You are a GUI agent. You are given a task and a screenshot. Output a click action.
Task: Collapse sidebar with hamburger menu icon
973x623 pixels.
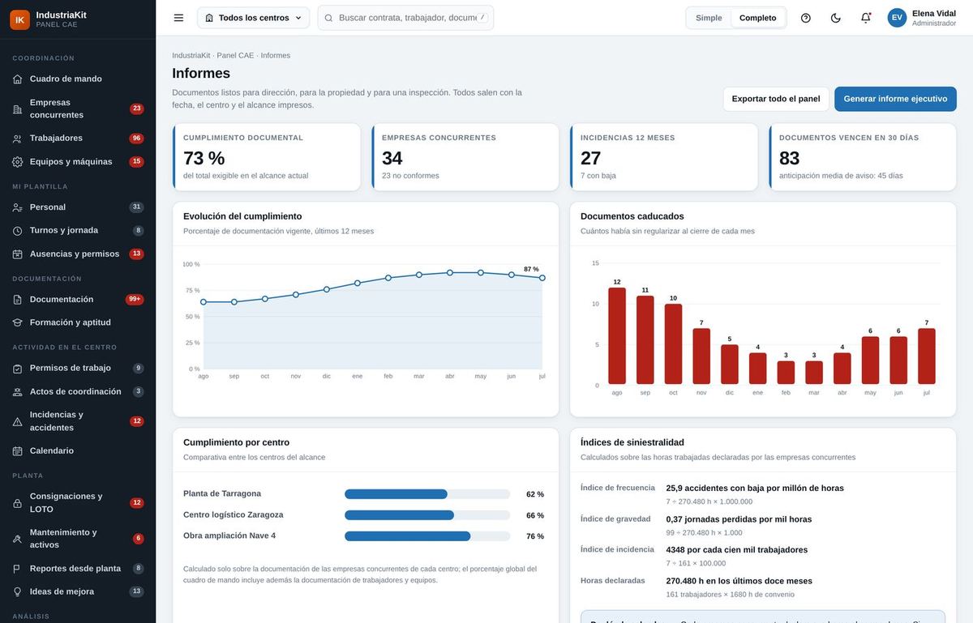(178, 18)
